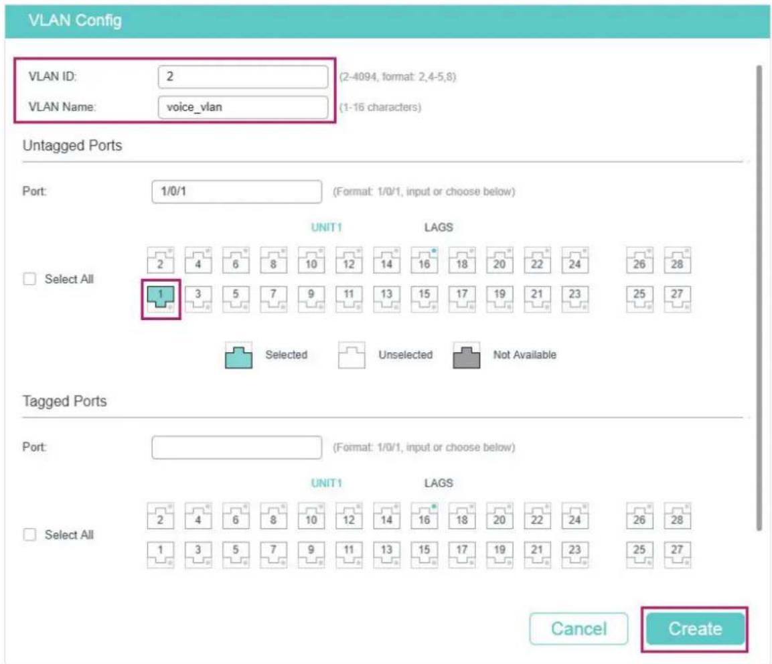Select tagged port 21 icon

click(x=537, y=554)
